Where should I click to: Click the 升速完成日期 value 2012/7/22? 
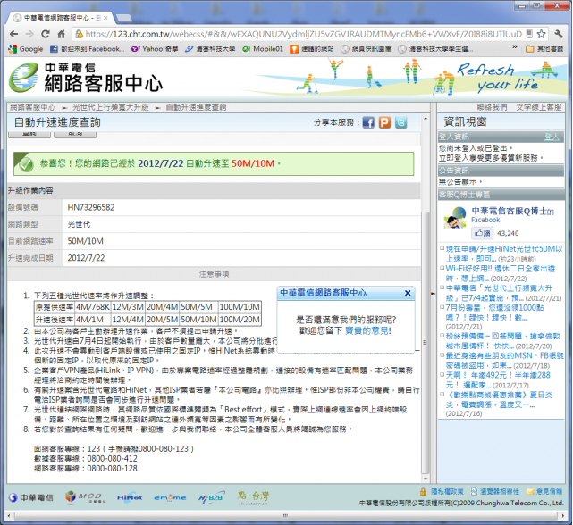coord(86,258)
